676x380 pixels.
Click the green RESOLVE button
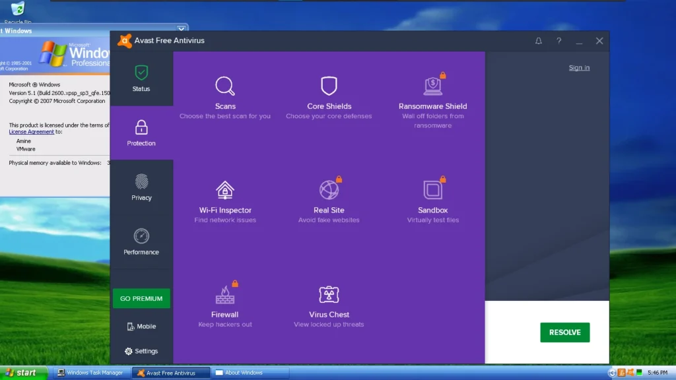pyautogui.click(x=564, y=332)
